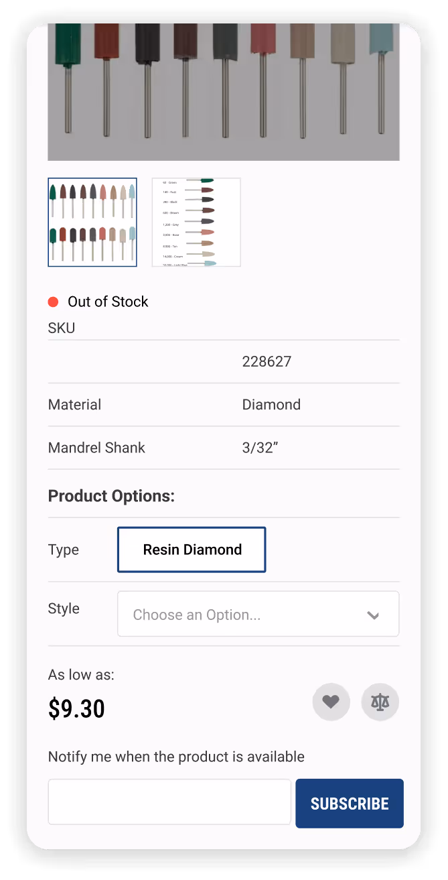Viewport: 448px width, 880px height.
Task: Click the compare scales icon
Action: (380, 701)
